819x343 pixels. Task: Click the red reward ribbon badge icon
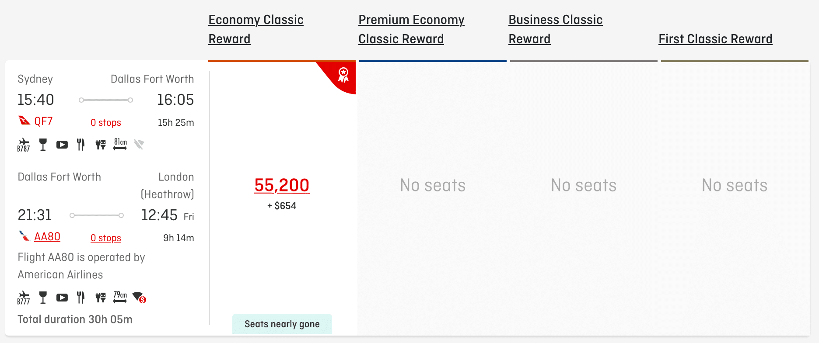tap(343, 75)
